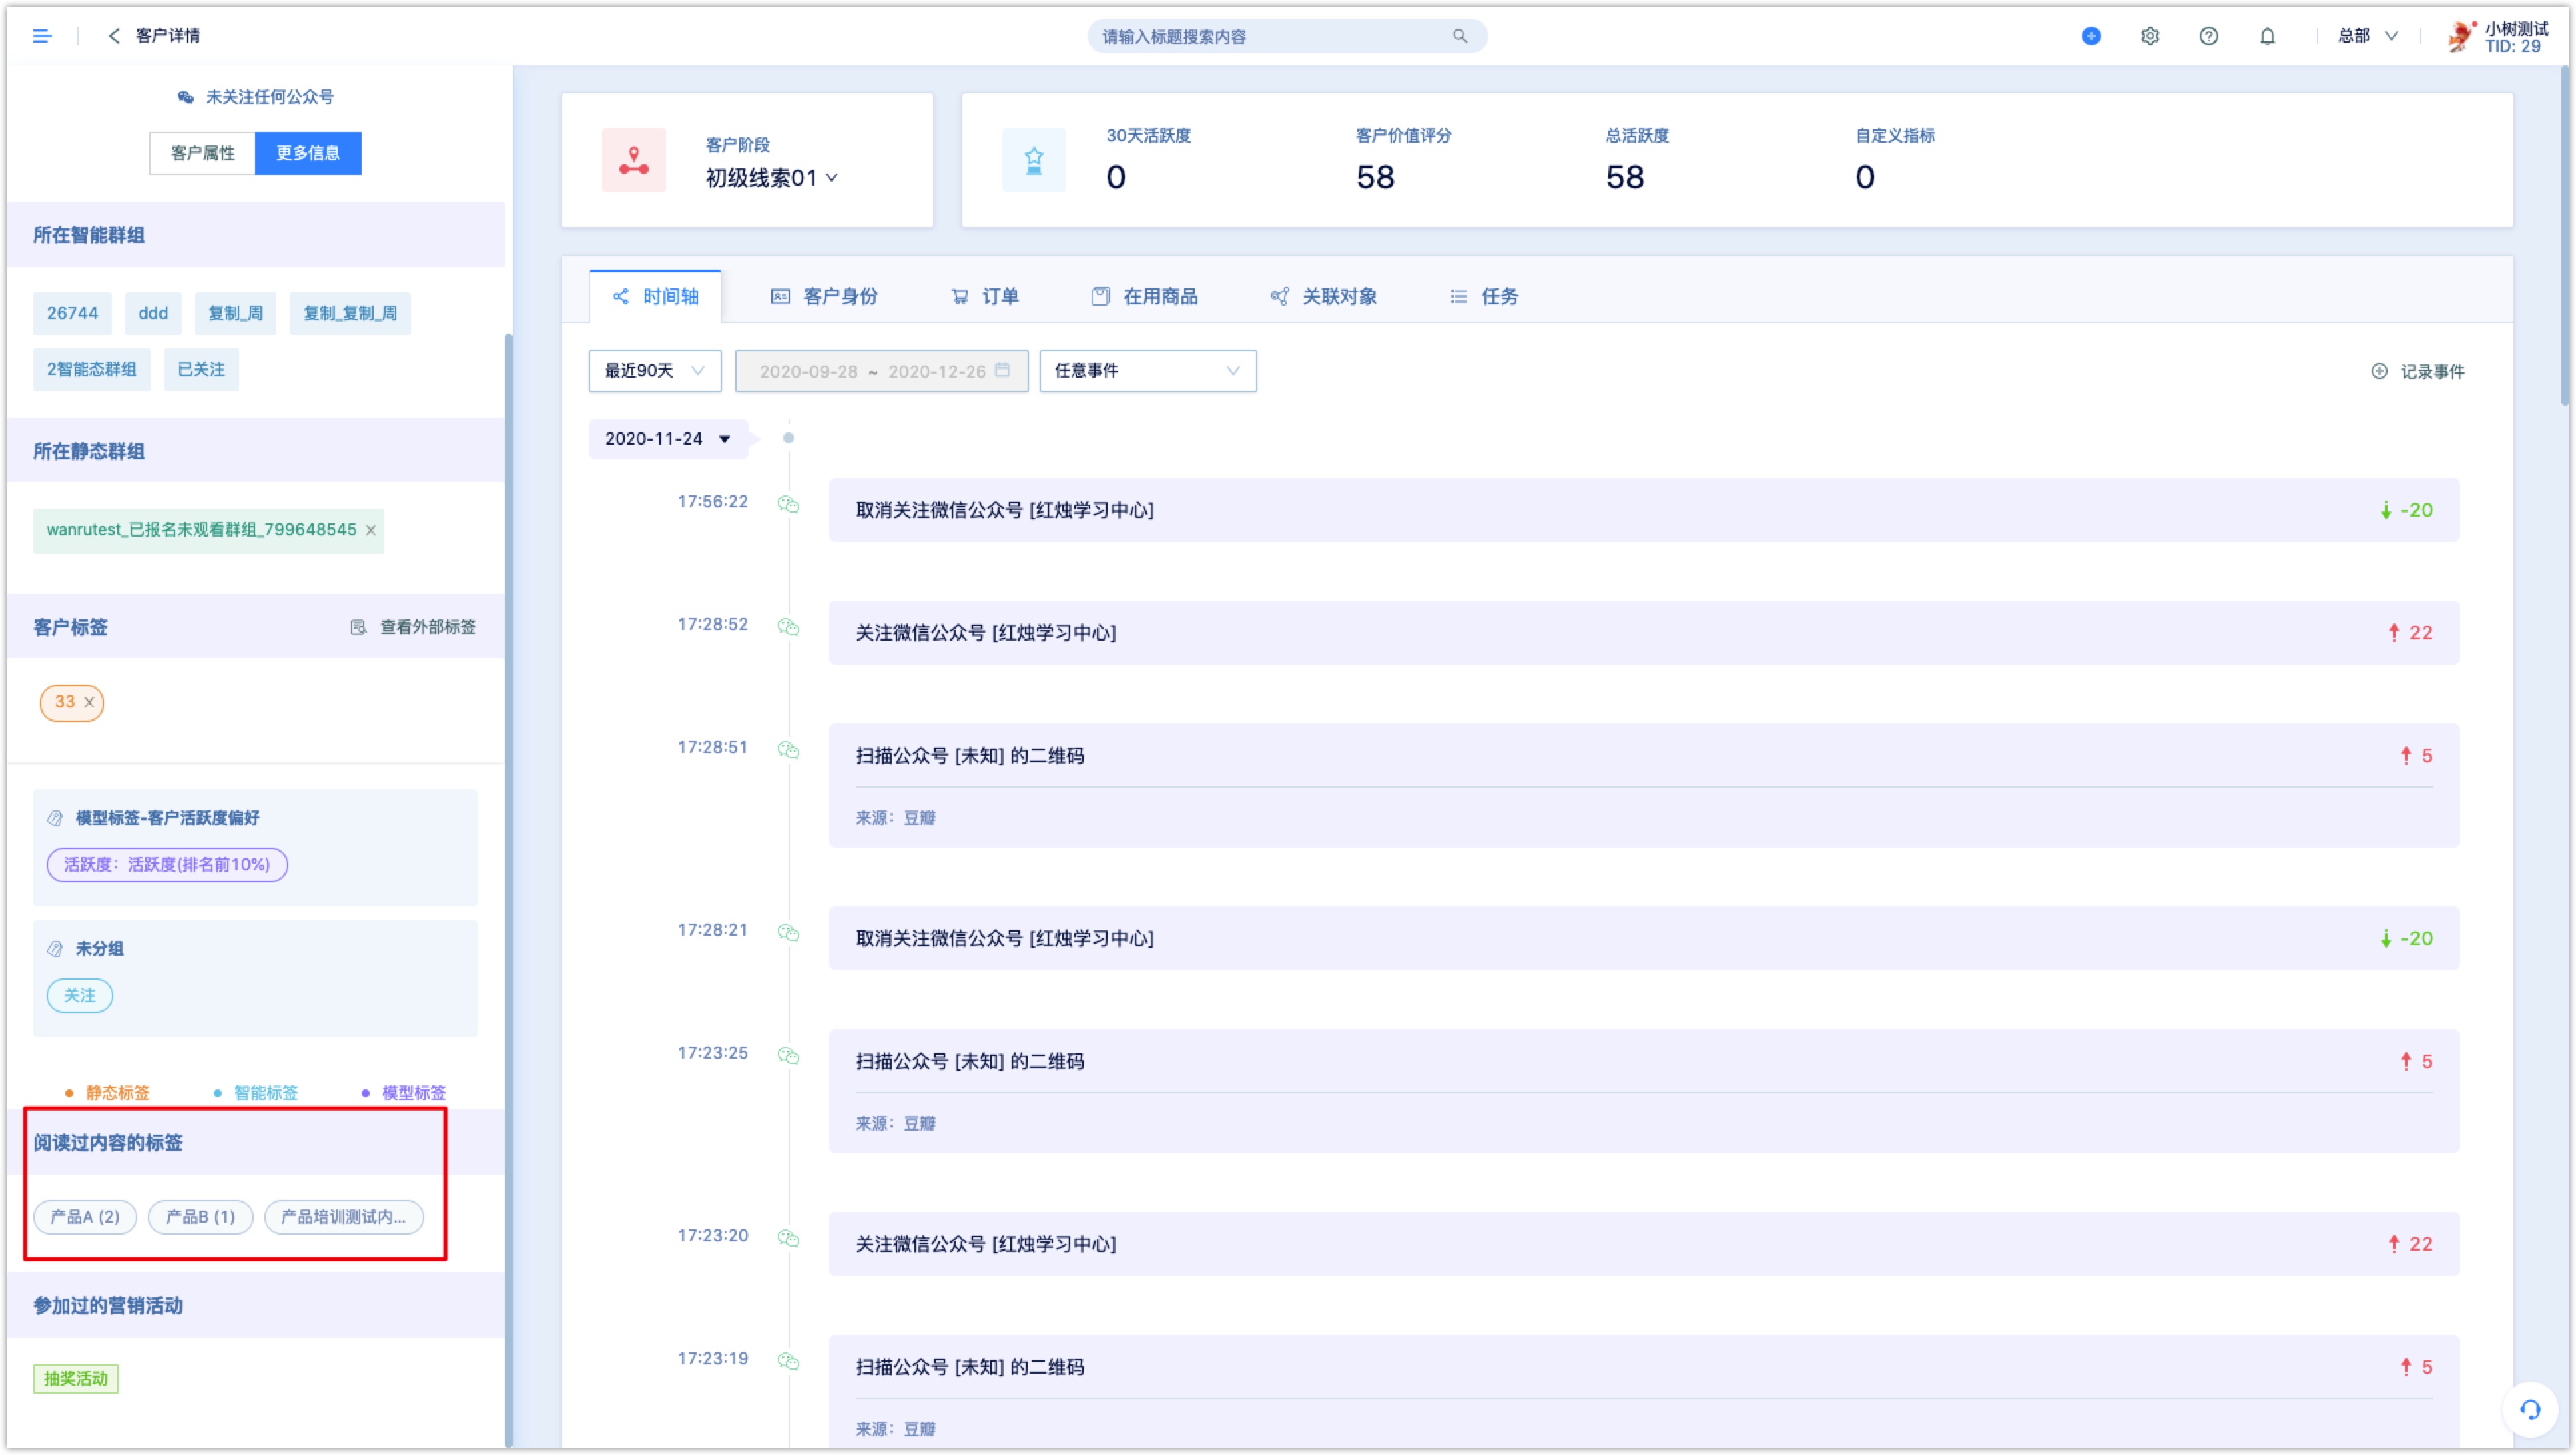Open the 总部 organization dropdown
Image resolution: width=2576 pixels, height=1455 pixels.
(x=2367, y=36)
